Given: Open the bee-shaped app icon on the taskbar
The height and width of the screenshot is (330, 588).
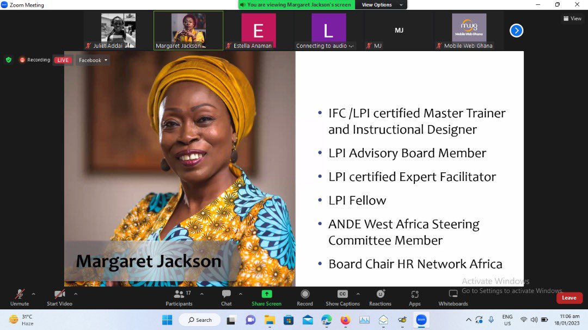Looking at the screenshot, I should [x=402, y=320].
